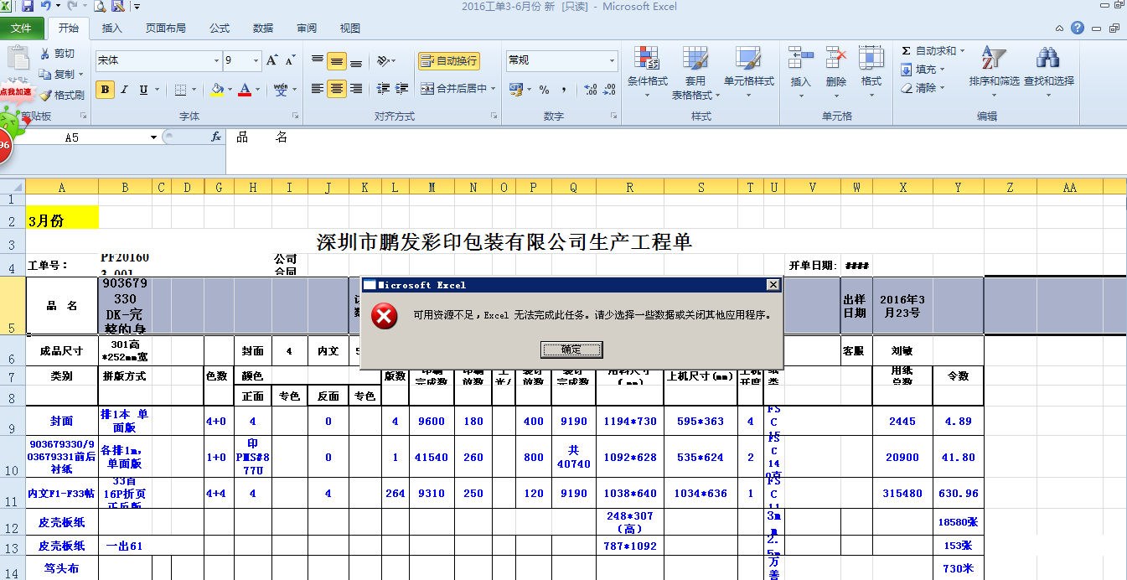
Task: Apply comma style number format
Action: (562, 90)
